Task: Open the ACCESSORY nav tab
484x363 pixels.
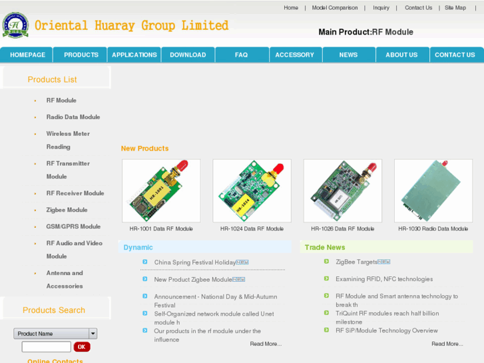Action: pyautogui.click(x=295, y=55)
